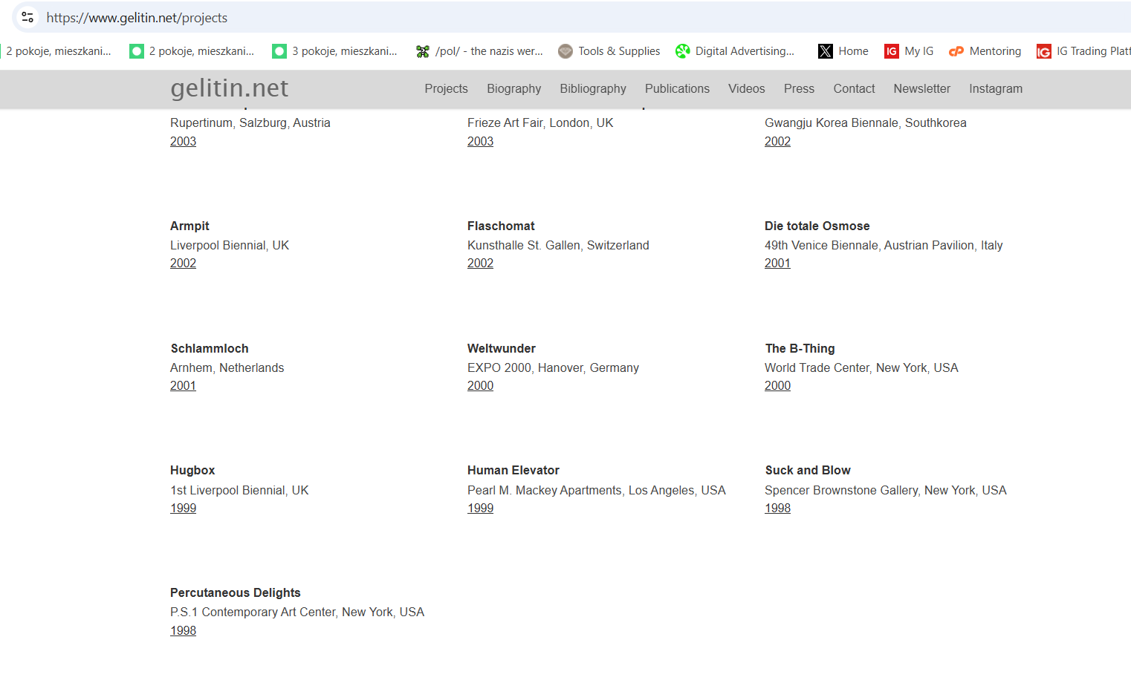Screen dimensions: 1131x683
Task: Open the Die totale Osmose project
Action: coord(817,226)
